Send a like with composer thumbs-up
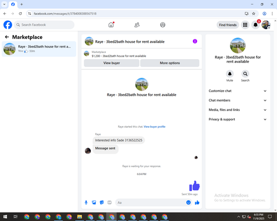 coord(197,203)
